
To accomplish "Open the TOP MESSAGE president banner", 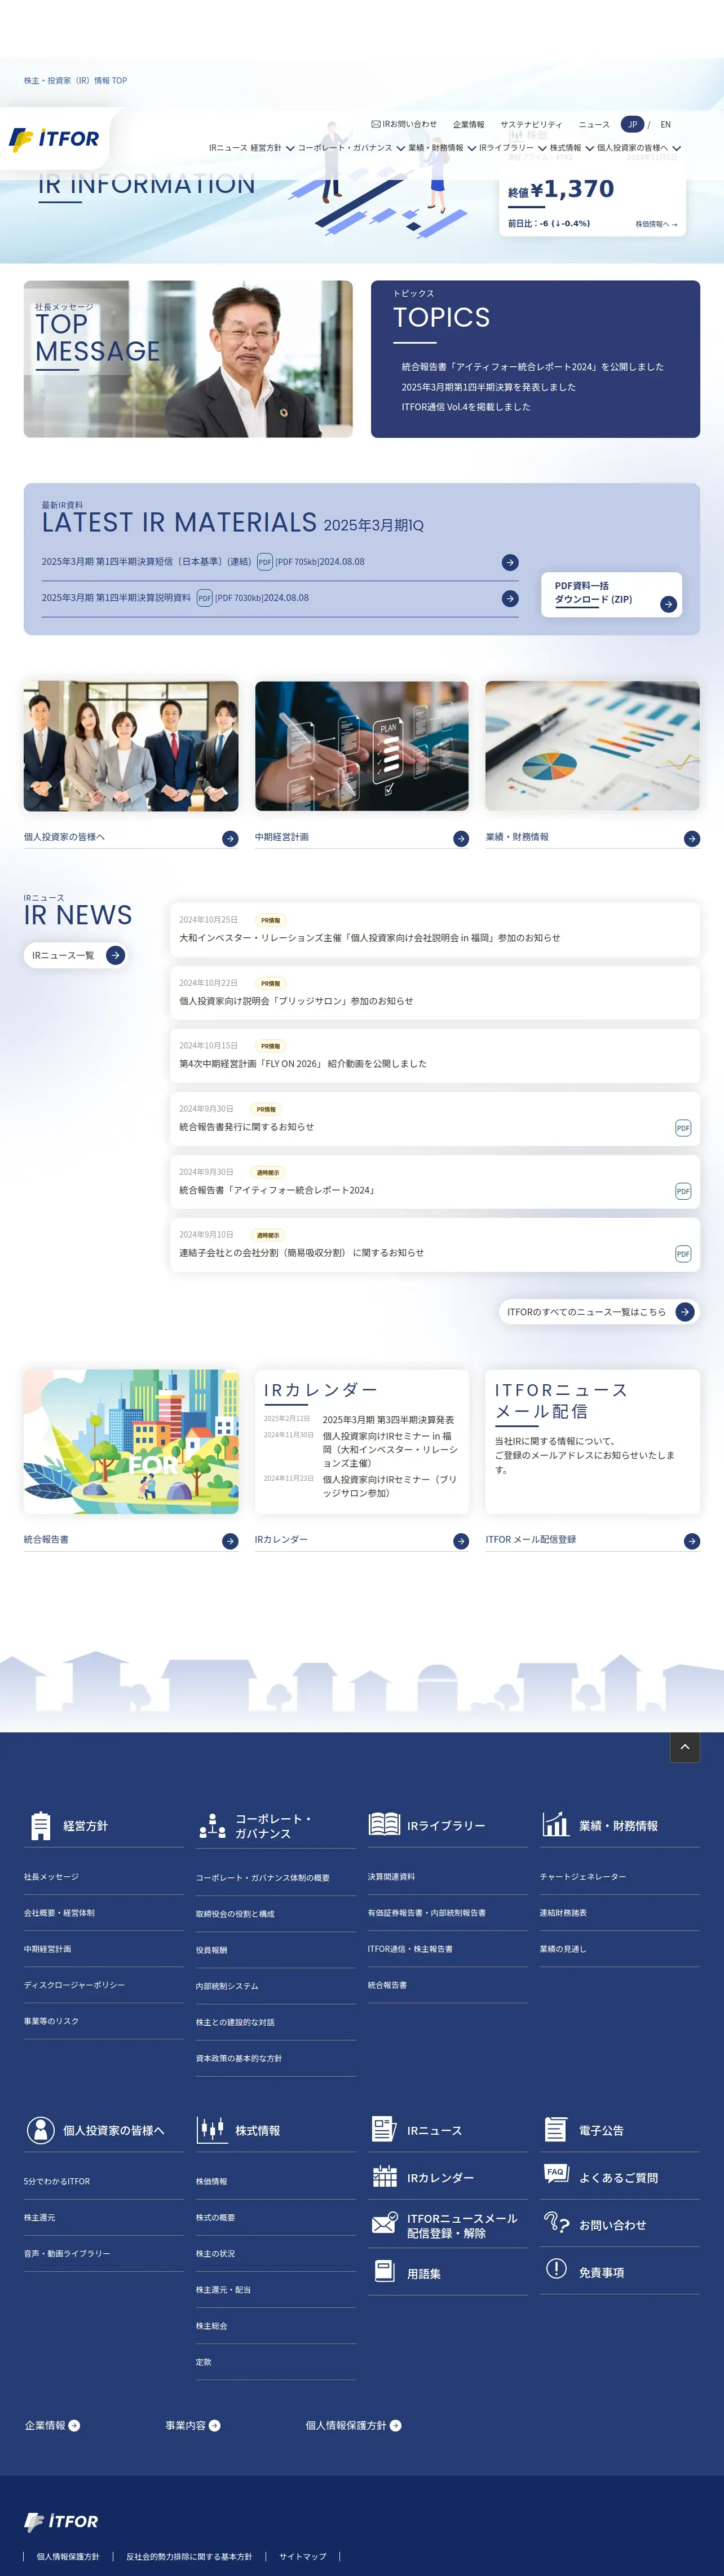I will tap(188, 359).
